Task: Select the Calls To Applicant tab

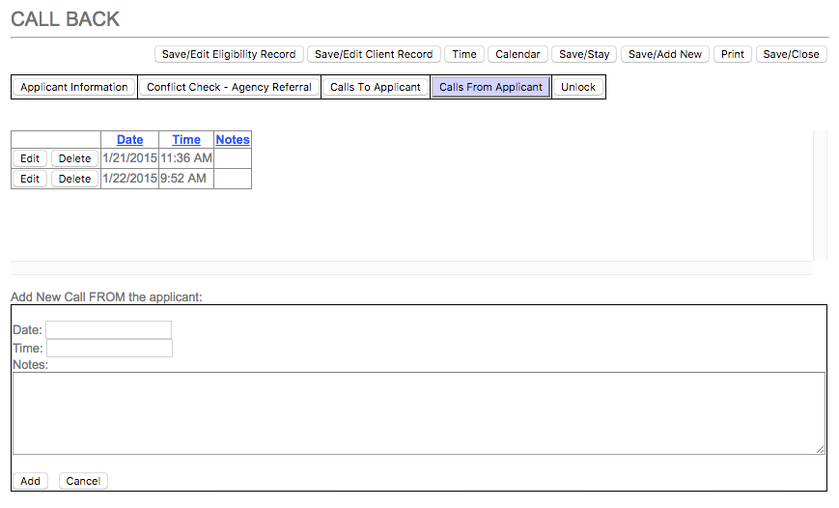Action: click(376, 87)
